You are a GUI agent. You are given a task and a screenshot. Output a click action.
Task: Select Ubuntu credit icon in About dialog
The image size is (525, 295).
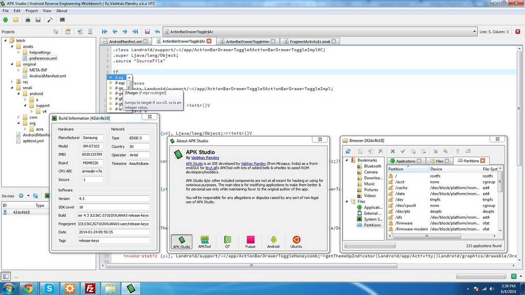point(296,242)
